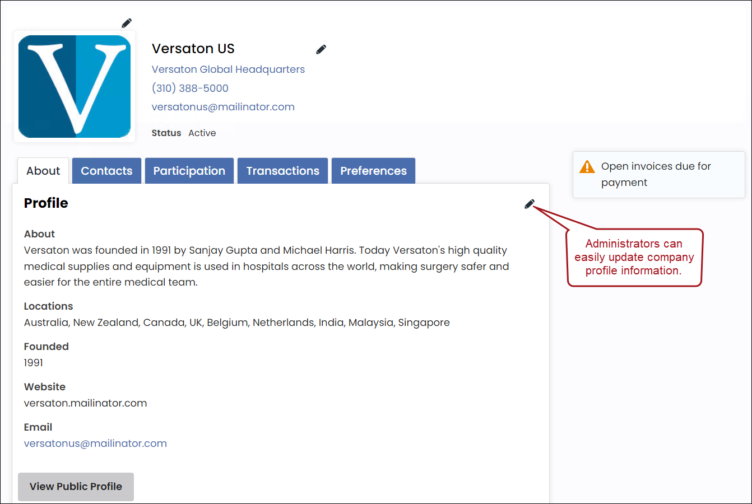Select the About tab

[x=43, y=171]
